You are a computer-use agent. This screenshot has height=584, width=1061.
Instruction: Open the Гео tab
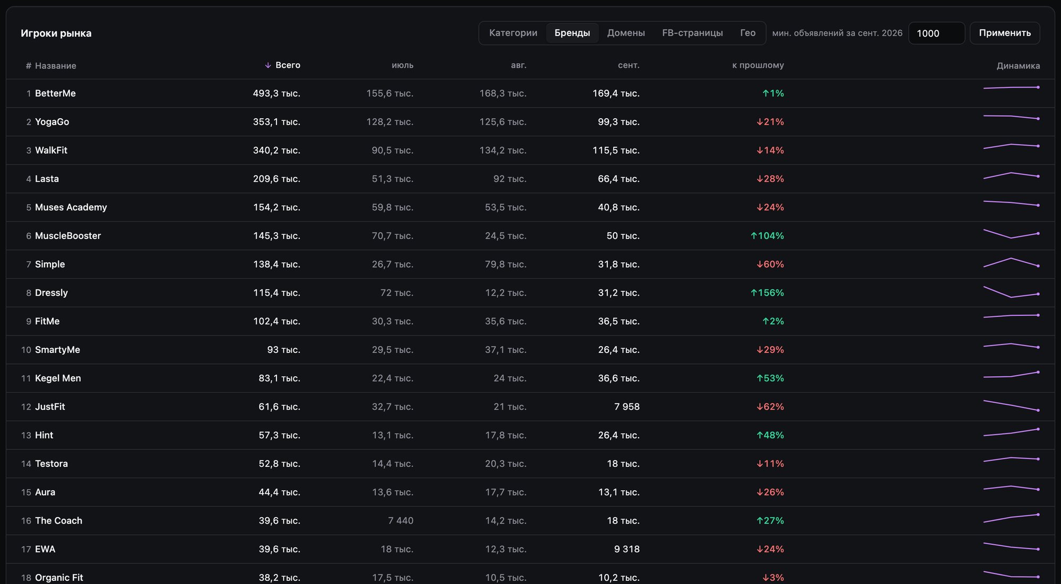(747, 33)
